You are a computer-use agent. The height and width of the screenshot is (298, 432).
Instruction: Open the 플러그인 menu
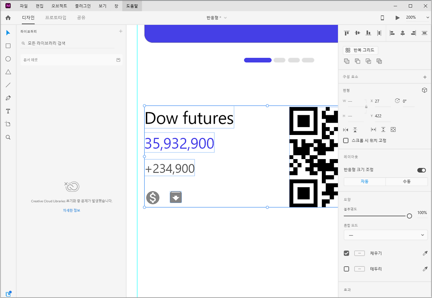[83, 6]
